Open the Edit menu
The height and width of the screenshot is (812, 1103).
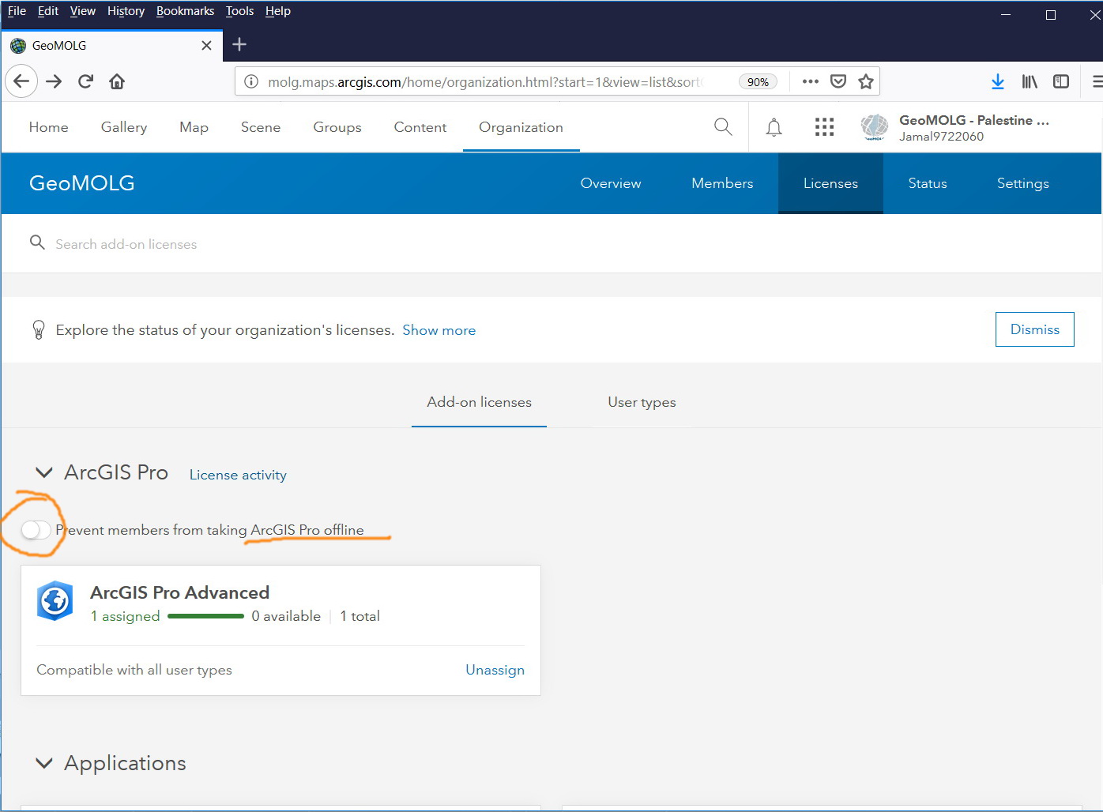[x=48, y=11]
